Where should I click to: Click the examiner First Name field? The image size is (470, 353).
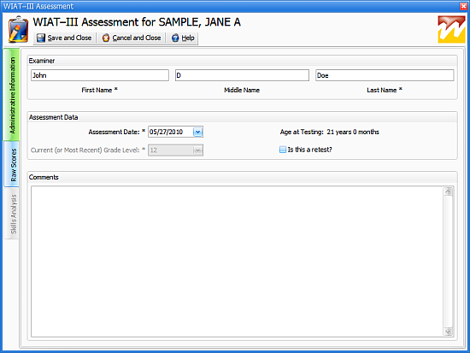(100, 75)
